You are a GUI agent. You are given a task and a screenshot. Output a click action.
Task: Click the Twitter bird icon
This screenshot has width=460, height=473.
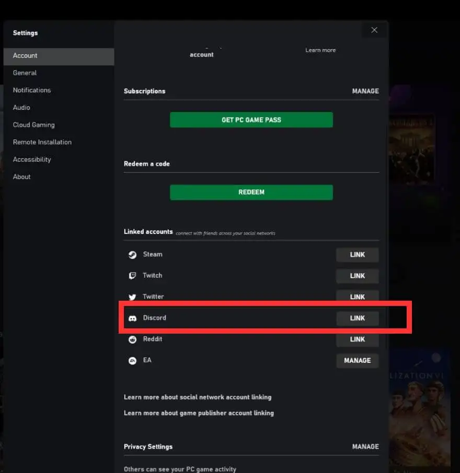(132, 297)
